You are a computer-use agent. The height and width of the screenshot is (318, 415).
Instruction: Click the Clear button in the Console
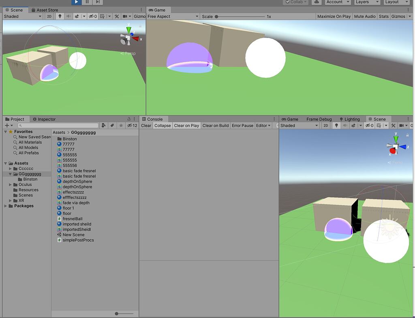pos(145,125)
